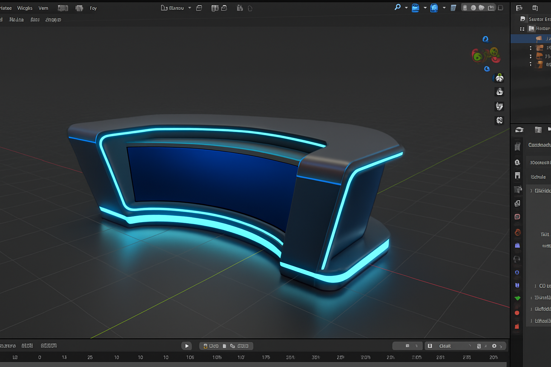Toggle the first blue clapboard-style icon in viewport header
Viewport: 551px width, 367px height.
point(415,8)
